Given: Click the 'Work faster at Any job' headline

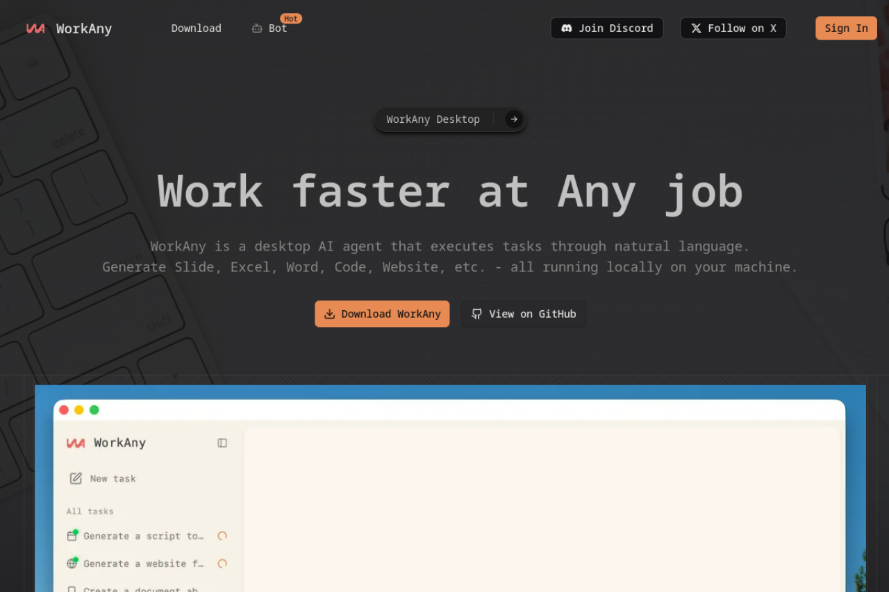Looking at the screenshot, I should click(450, 192).
